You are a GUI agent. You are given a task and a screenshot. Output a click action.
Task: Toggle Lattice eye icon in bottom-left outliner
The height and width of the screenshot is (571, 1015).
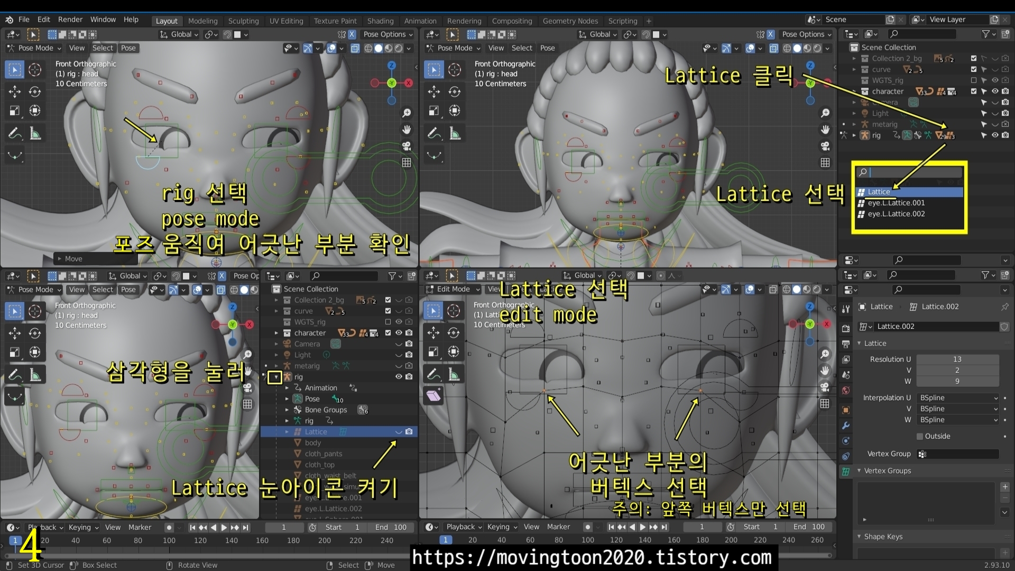click(399, 432)
